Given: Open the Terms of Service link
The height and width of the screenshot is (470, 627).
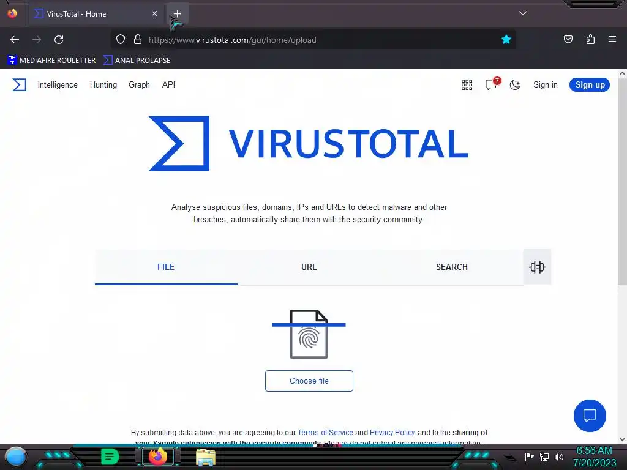Looking at the screenshot, I should click(x=325, y=433).
